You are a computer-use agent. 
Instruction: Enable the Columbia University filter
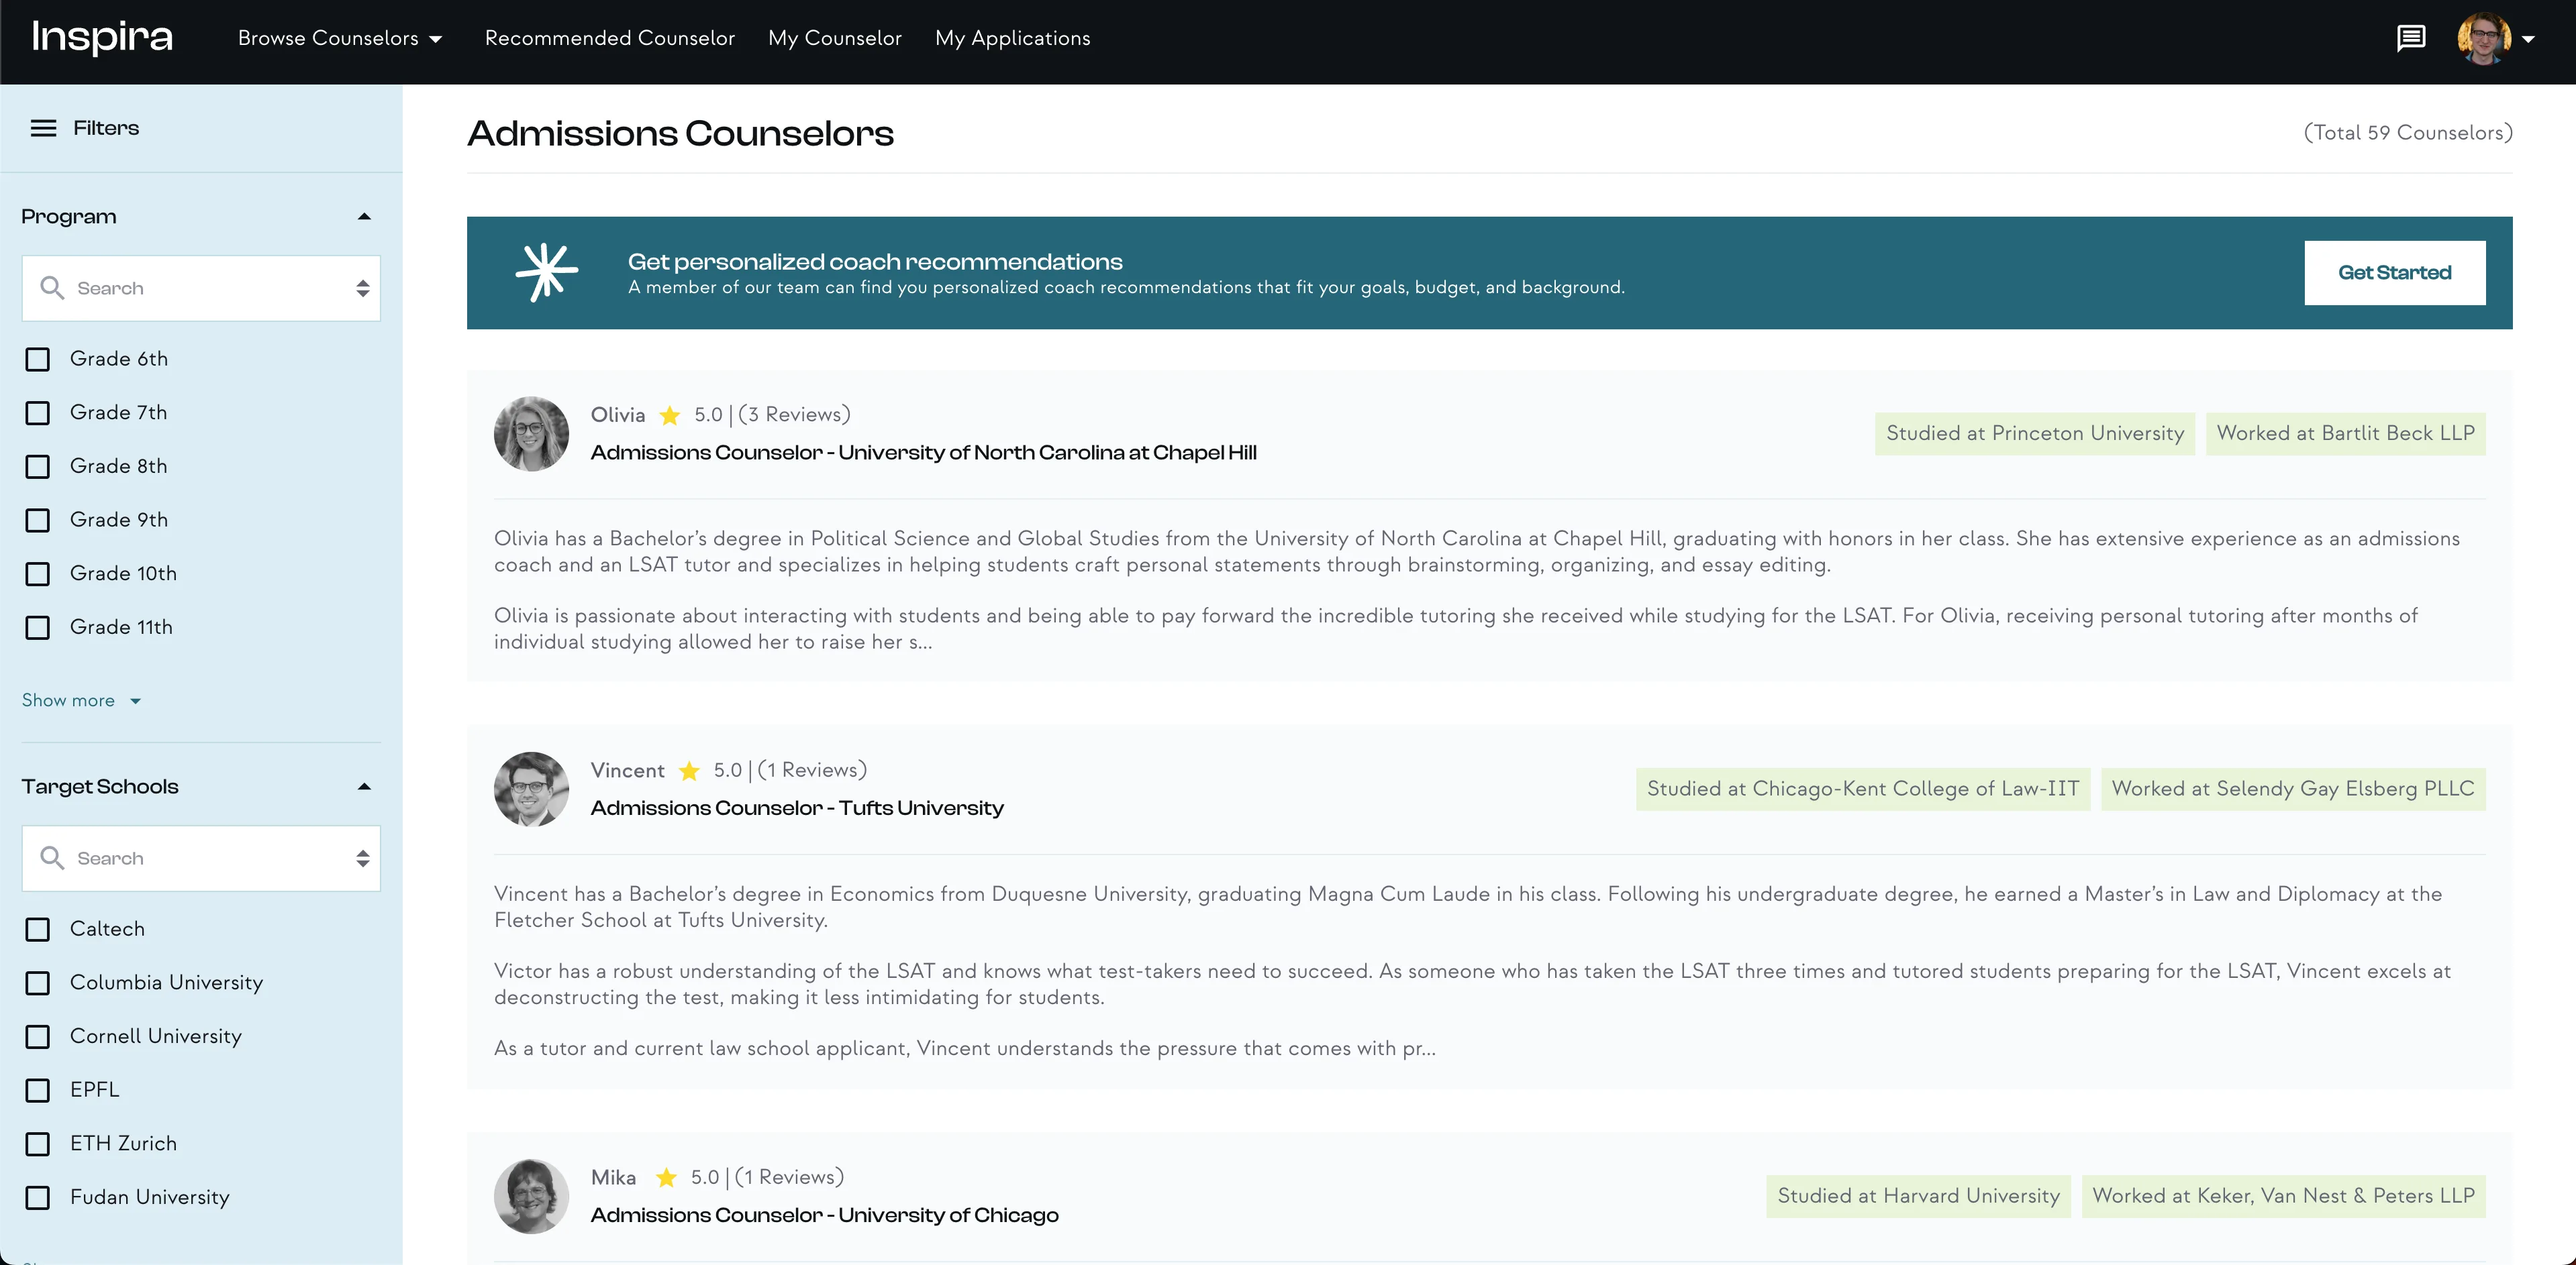[x=38, y=983]
